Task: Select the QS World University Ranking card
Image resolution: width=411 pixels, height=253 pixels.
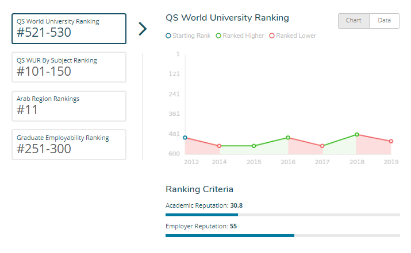Action: [69, 29]
